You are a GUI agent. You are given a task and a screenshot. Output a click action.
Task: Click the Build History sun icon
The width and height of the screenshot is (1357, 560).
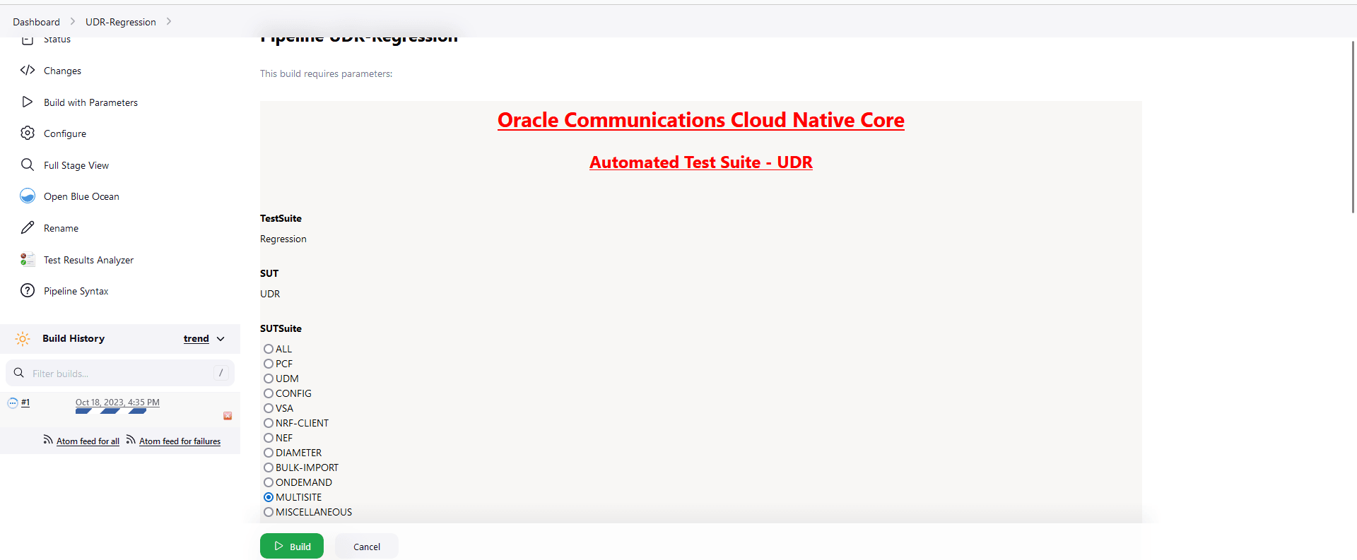(23, 339)
